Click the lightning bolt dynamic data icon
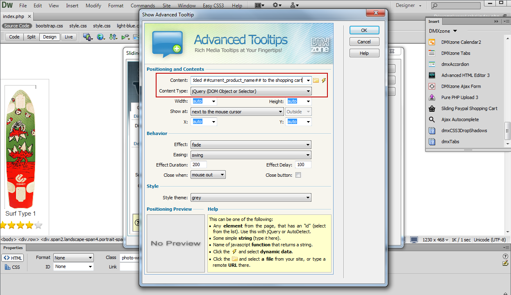The width and height of the screenshot is (511, 295). (324, 80)
